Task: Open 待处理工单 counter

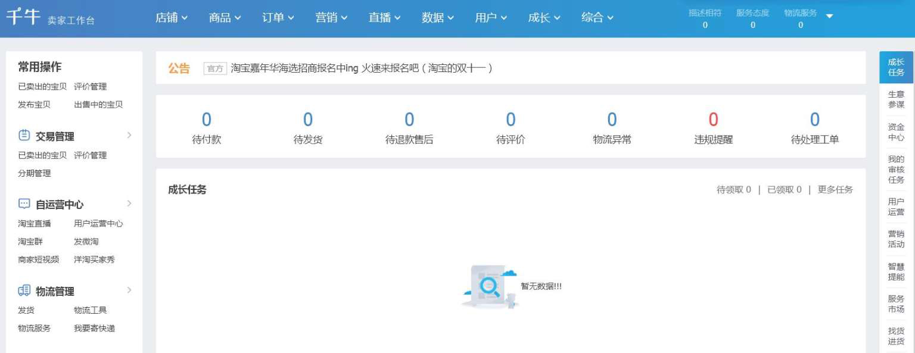Action: coord(814,128)
